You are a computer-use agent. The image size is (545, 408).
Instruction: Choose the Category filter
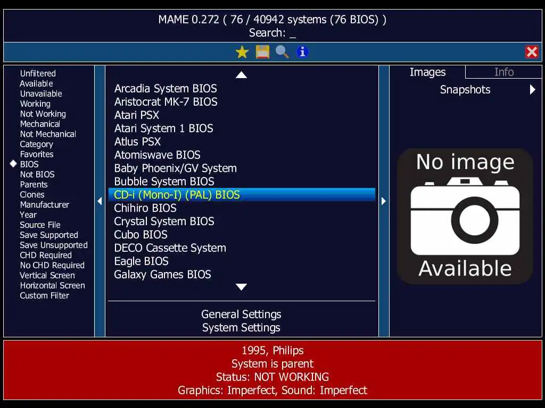tap(37, 144)
